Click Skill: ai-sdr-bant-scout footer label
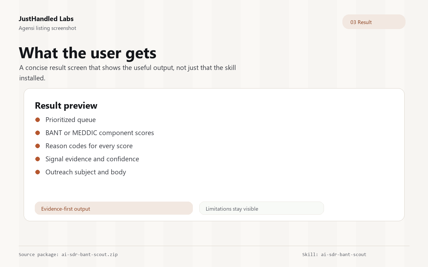 click(x=334, y=254)
